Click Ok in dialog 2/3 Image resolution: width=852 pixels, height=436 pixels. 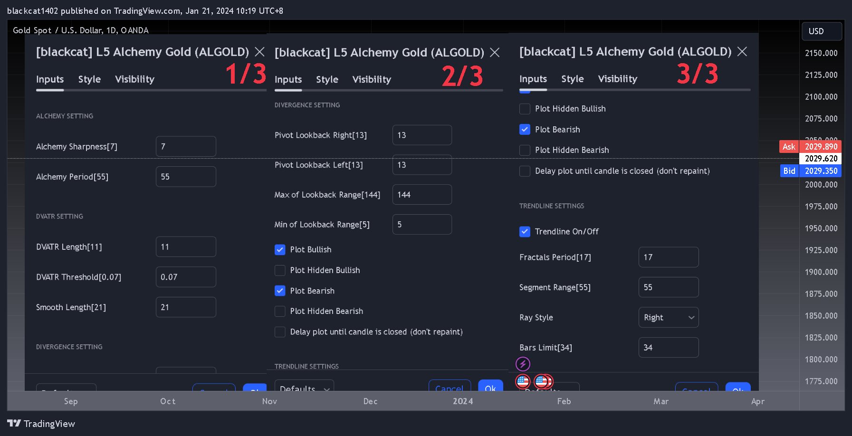[x=490, y=386]
